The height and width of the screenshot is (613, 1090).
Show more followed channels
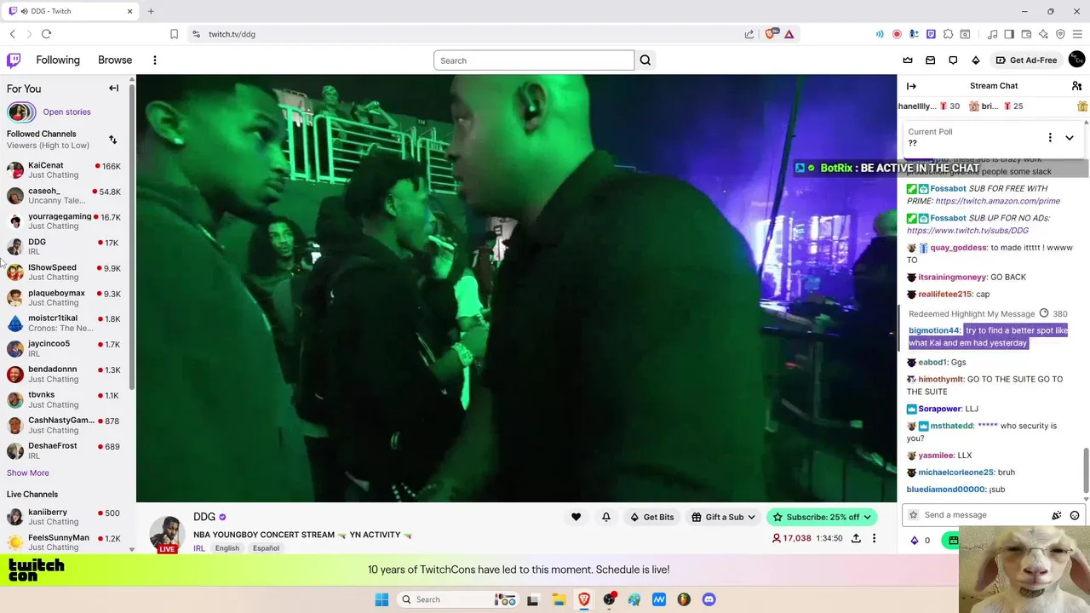point(28,473)
